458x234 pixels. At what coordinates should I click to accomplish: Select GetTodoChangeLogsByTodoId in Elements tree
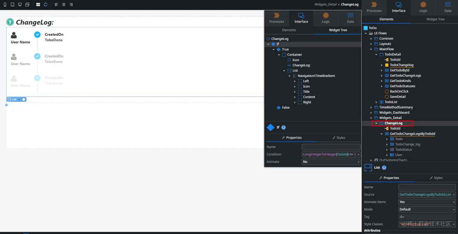413,134
